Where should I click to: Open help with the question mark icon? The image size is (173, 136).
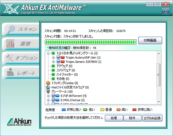point(166,11)
